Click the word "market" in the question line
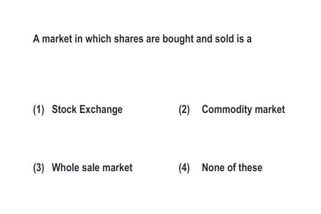This screenshot has width=321, height=214. click(57, 39)
